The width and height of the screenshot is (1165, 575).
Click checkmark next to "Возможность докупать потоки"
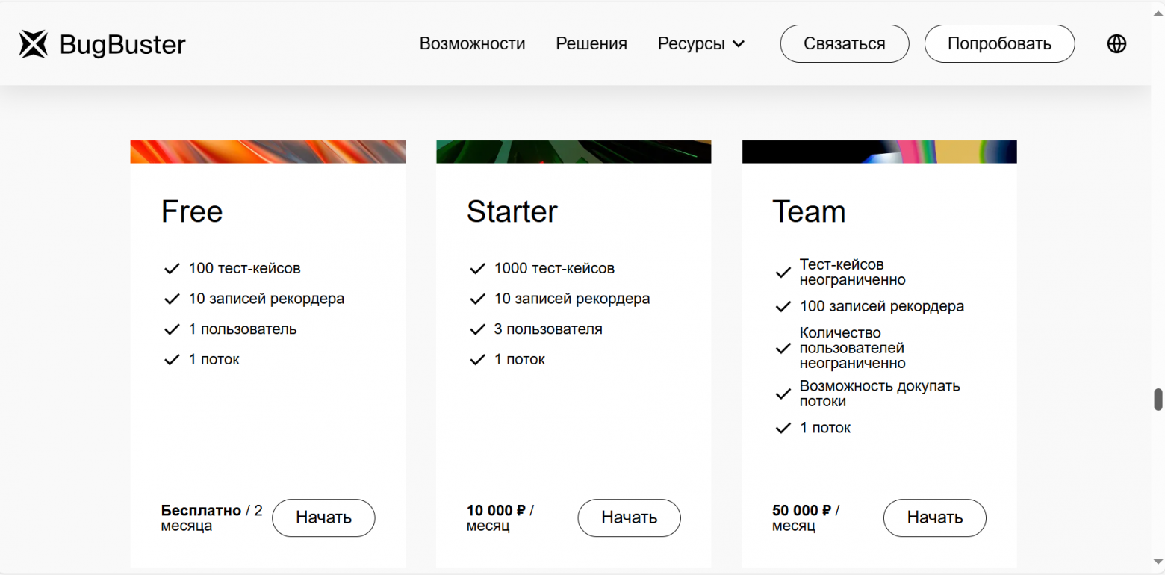(783, 394)
